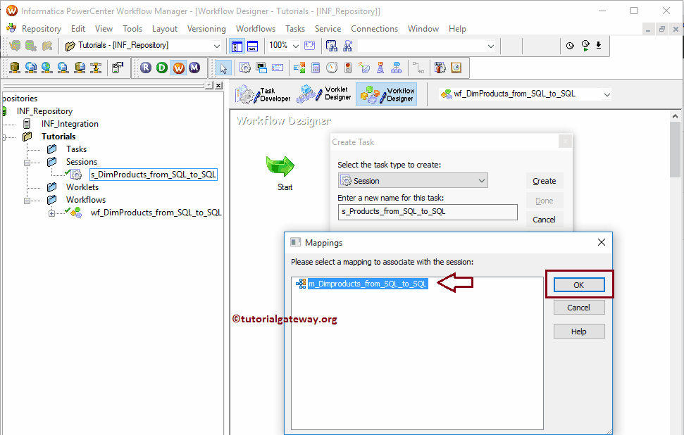This screenshot has width=684, height=435.
Task: Click the Timer task clock icon
Action: point(332,68)
